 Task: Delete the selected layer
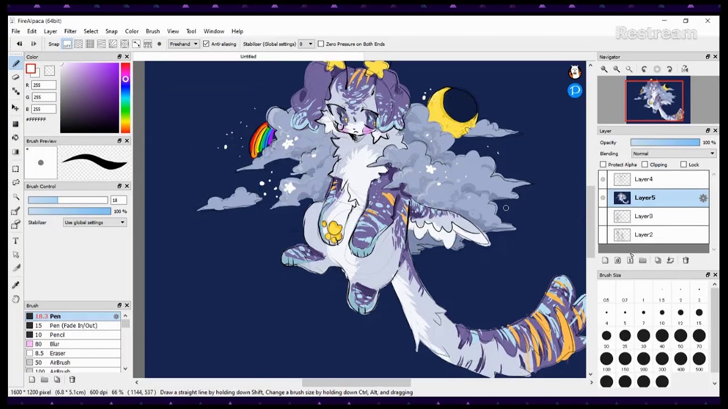685,260
